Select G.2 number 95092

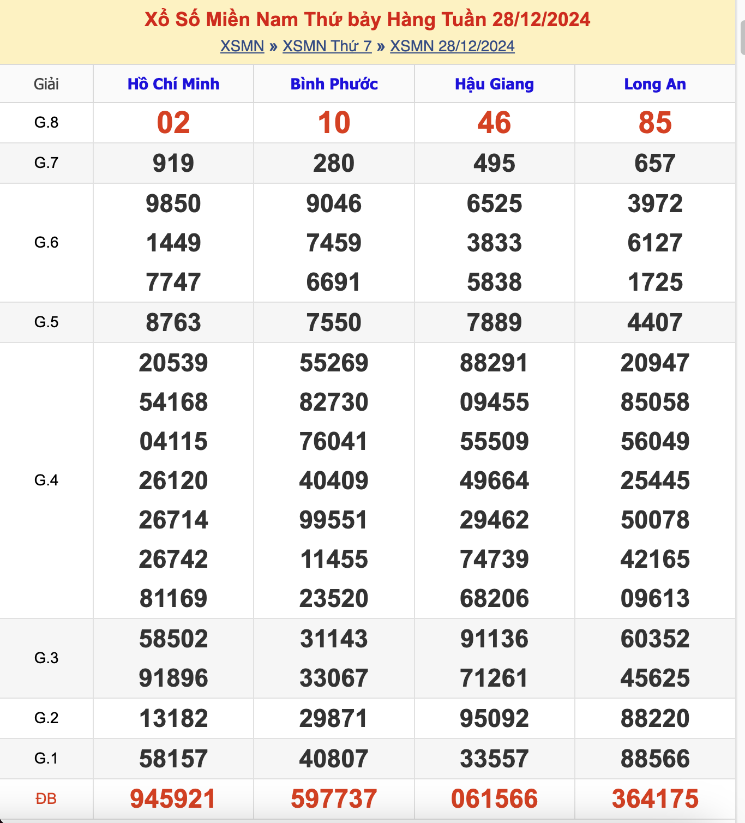point(495,718)
